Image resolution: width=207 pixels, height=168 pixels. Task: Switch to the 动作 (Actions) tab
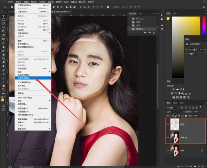click(141, 14)
